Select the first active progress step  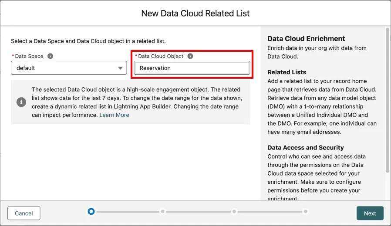[91, 212]
